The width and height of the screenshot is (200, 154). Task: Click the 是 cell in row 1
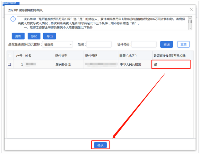[171, 64]
